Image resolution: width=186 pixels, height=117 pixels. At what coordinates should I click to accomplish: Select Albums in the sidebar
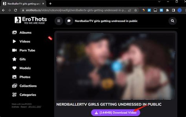pyautogui.click(x=25, y=33)
